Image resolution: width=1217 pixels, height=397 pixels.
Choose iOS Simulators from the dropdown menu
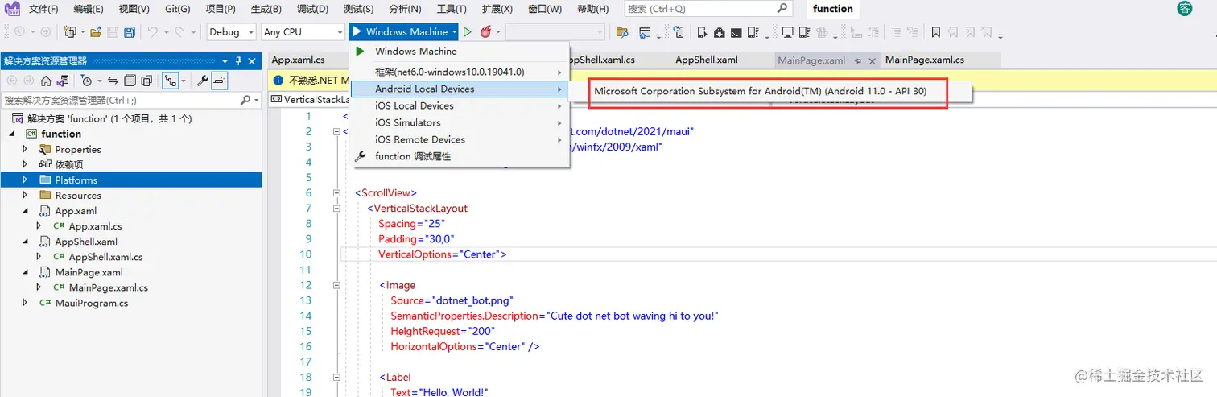pyautogui.click(x=460, y=122)
